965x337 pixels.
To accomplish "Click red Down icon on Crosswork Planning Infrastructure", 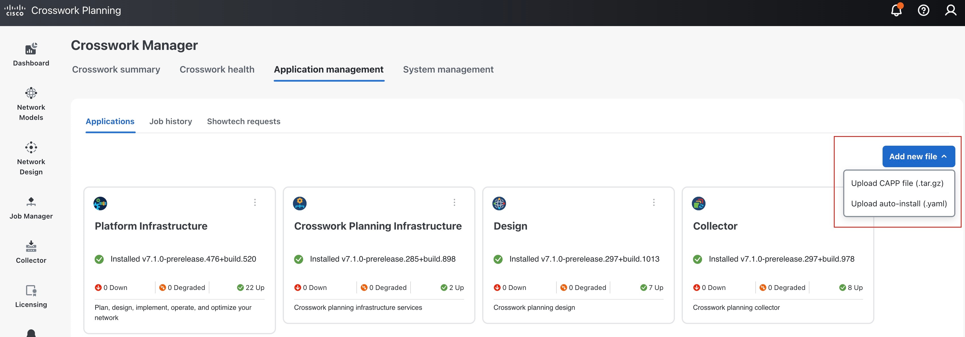I will coord(297,287).
